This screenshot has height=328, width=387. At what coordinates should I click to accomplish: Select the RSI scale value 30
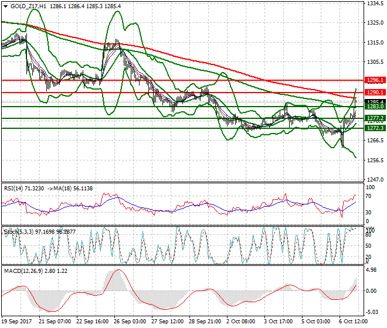tap(368, 213)
